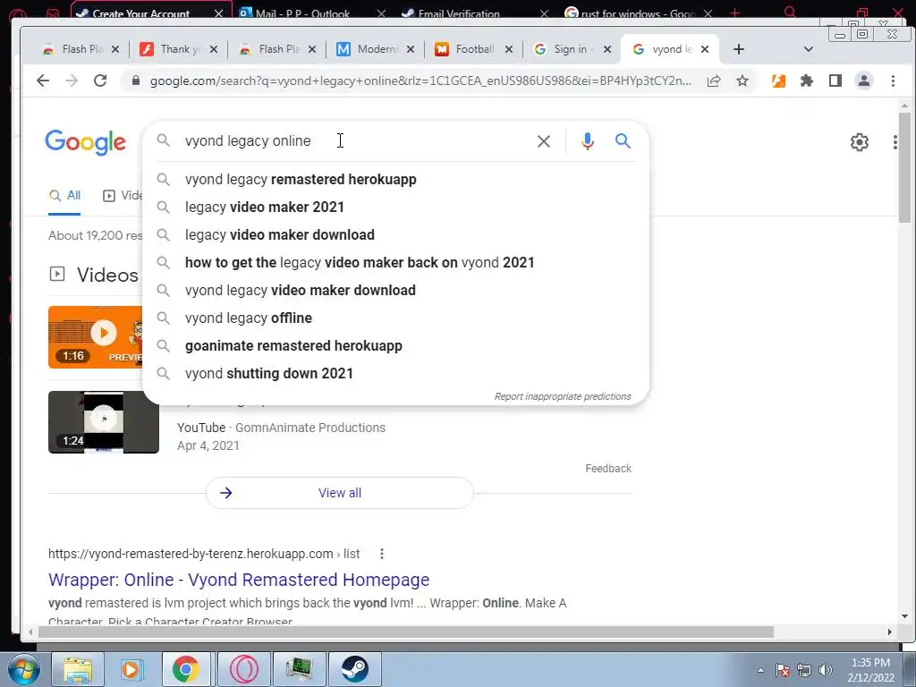The image size is (916, 687).
Task: Choose suggestion 'vyond legacy remastered herokuapp'
Action: 395,179
